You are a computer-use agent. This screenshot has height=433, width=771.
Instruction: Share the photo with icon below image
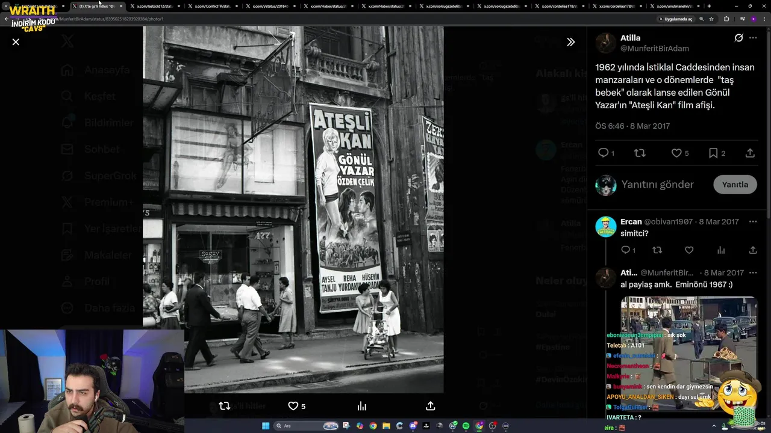pyautogui.click(x=430, y=406)
